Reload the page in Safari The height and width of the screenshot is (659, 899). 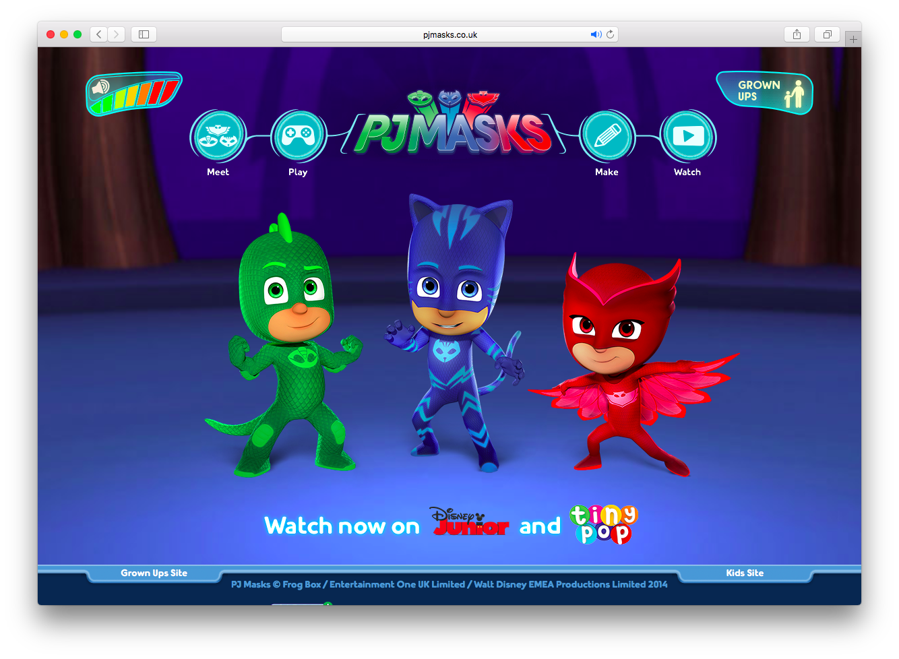click(610, 34)
